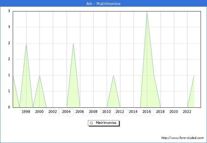Screen dimensions: 207x143
Task: Click the 2020 x-axis year label
Action: (x=174, y=112)
